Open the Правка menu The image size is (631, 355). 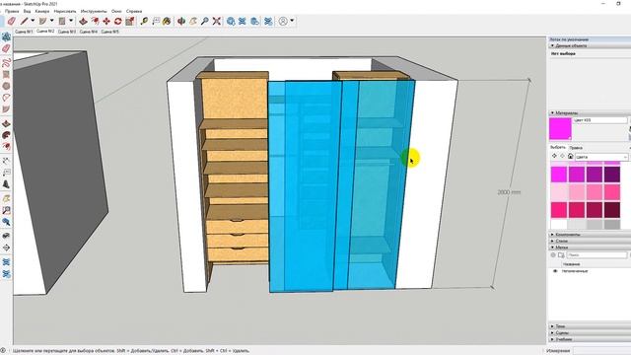coord(12,11)
